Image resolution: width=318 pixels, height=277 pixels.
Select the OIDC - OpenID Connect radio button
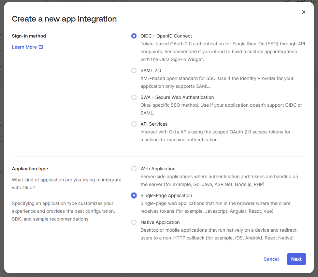click(134, 36)
